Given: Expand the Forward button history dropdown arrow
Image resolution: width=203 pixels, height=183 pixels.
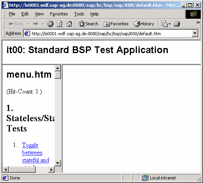Looking at the screenshot, I should 43,24.
